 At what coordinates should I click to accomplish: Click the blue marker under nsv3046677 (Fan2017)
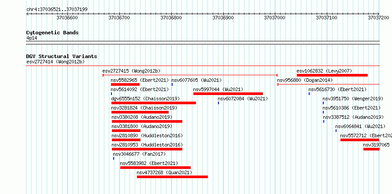(x=114, y=158)
